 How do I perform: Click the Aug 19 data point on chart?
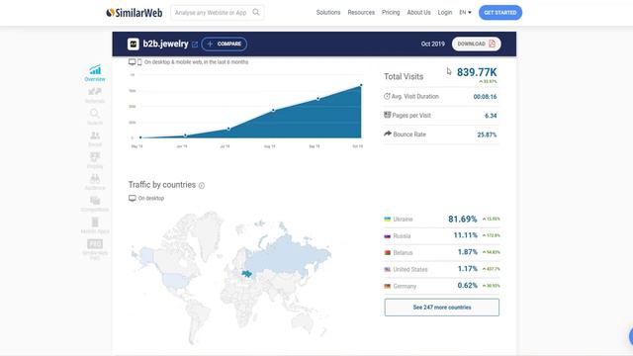point(273,110)
